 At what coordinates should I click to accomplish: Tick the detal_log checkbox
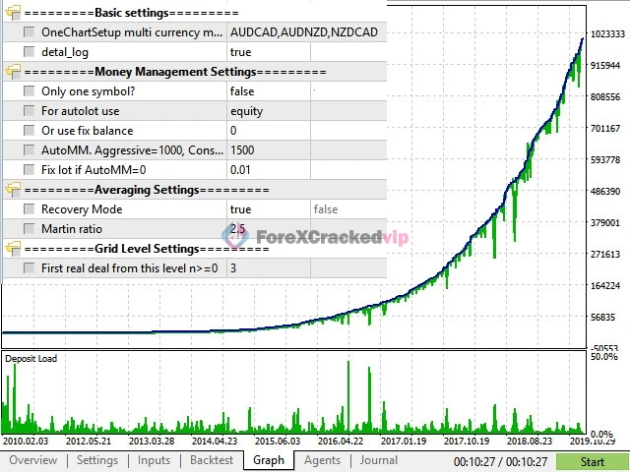(x=29, y=52)
